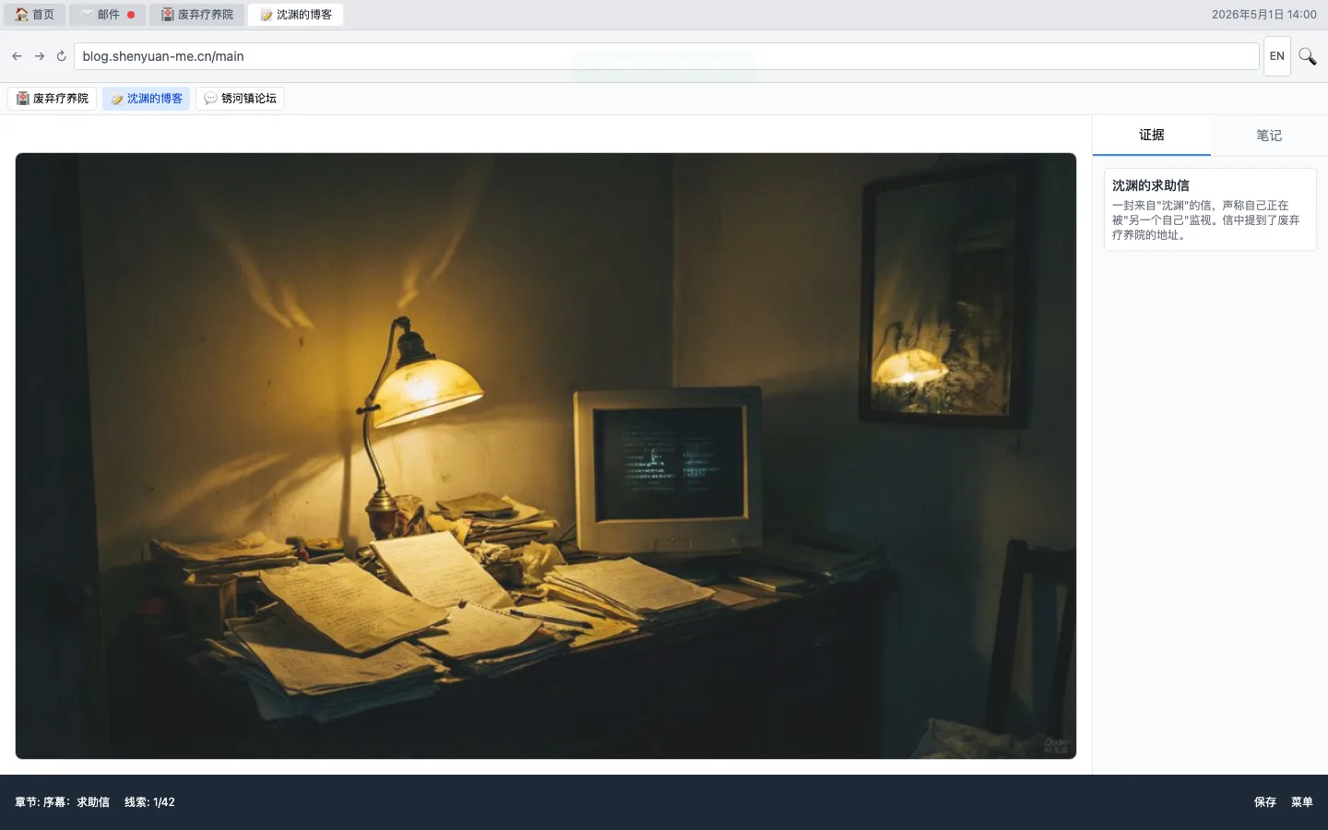Click the browser back arrow

pos(17,56)
